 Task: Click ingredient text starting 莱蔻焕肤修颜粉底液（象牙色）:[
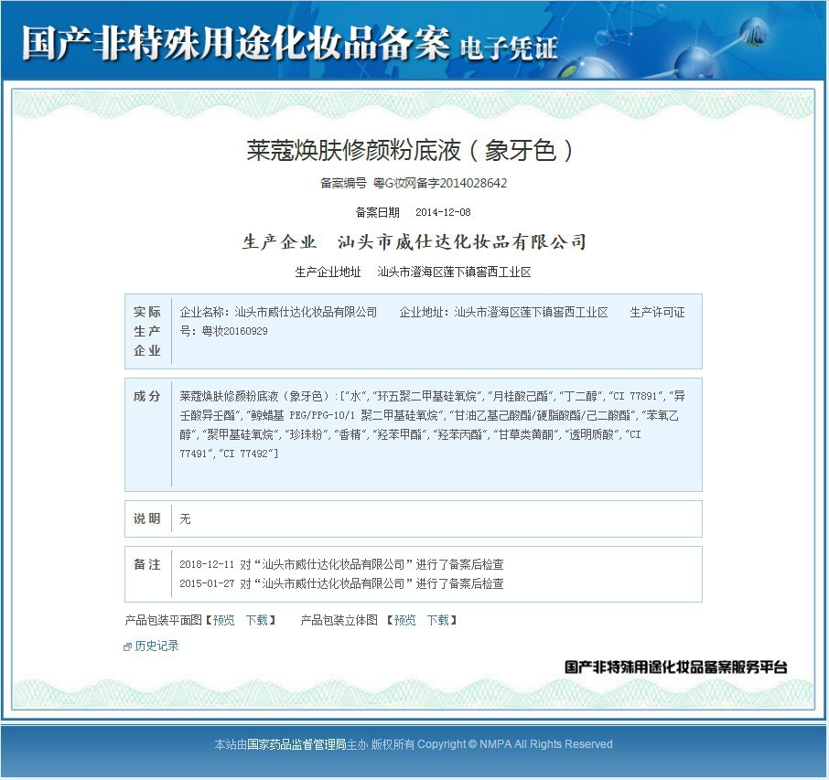[x=433, y=424]
